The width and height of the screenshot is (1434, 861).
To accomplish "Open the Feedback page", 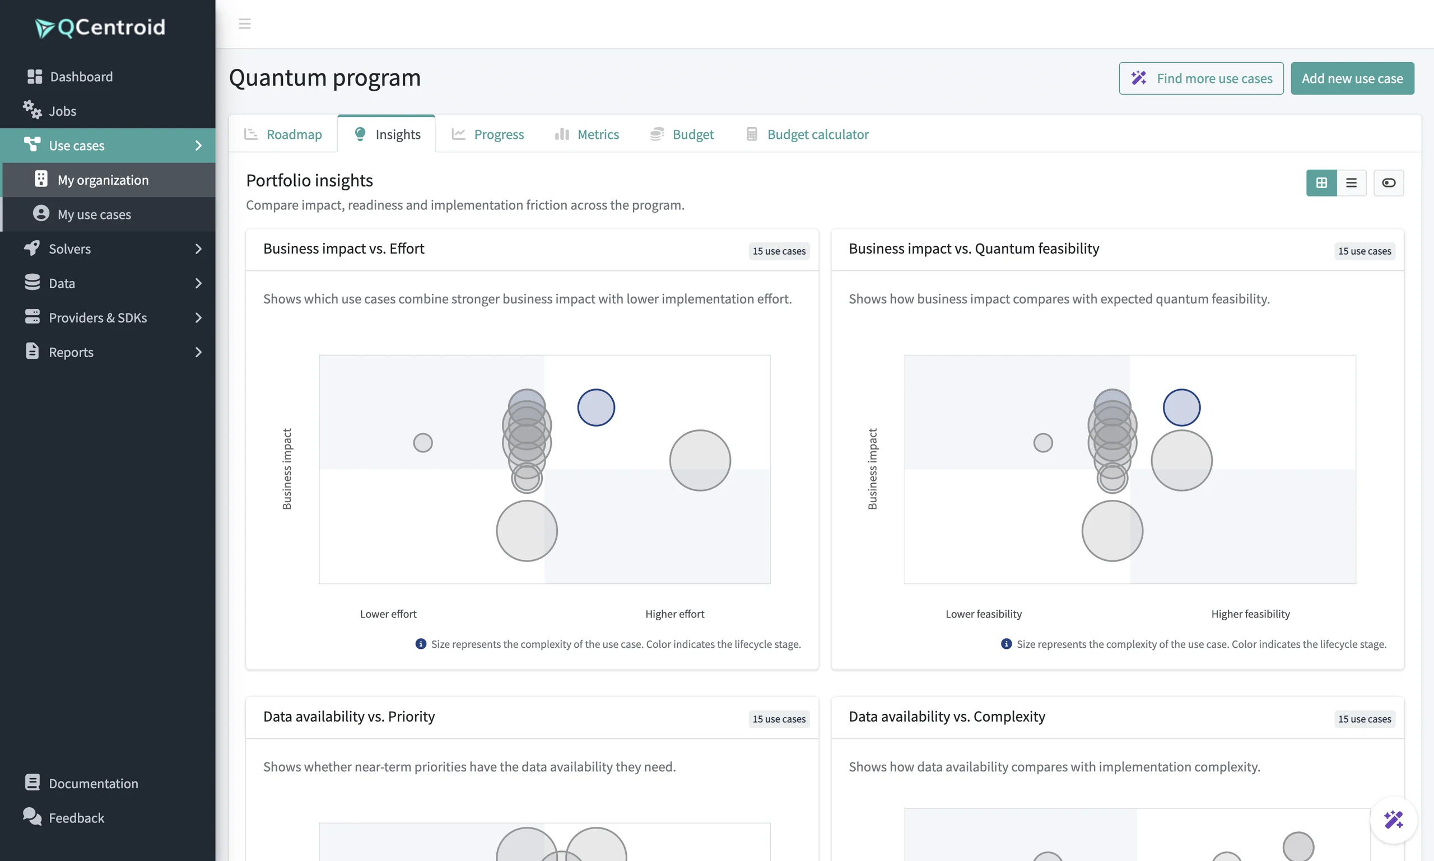I will 108,817.
